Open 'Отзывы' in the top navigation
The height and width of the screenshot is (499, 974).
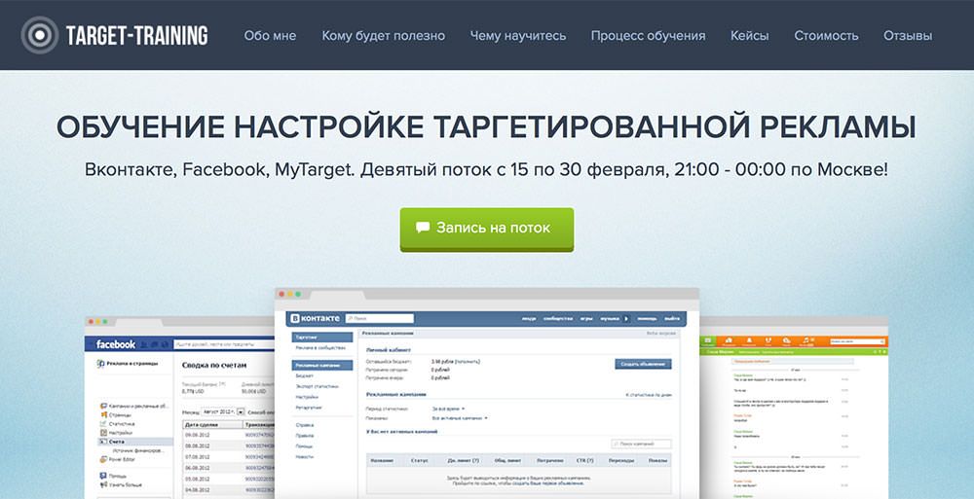[908, 35]
